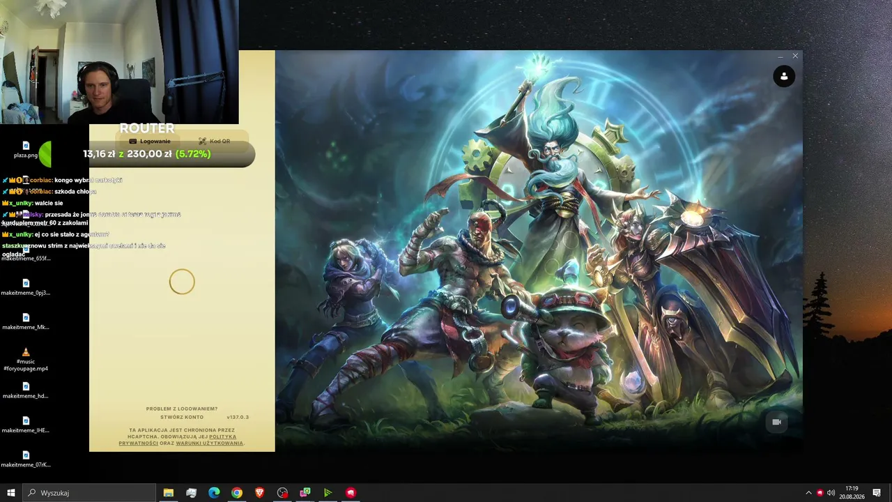Open the clock showing 17:19
Image resolution: width=892 pixels, height=502 pixels.
click(852, 493)
